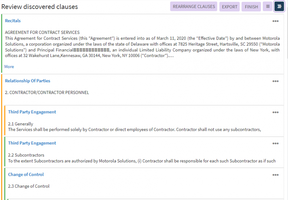This screenshot has height=200, width=288.
Task: Switch to the flat list view icon
Action: [x=267, y=6]
